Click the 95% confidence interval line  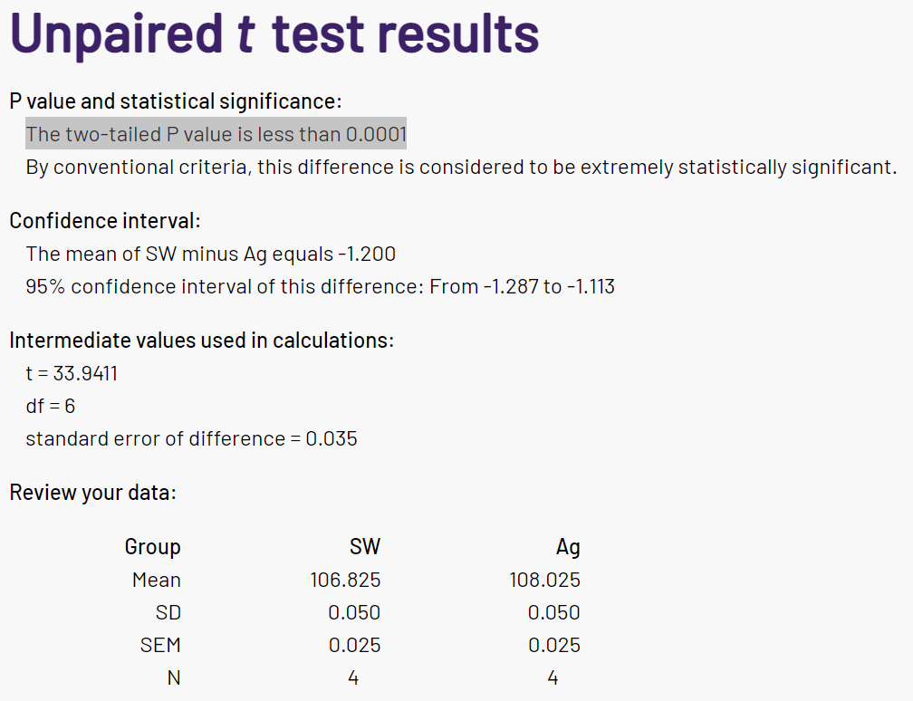321,286
